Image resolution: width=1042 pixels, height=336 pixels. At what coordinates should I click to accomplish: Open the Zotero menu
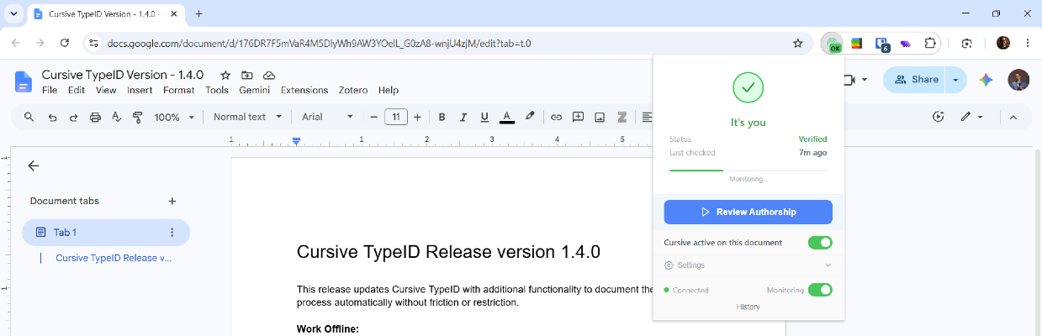[353, 91]
